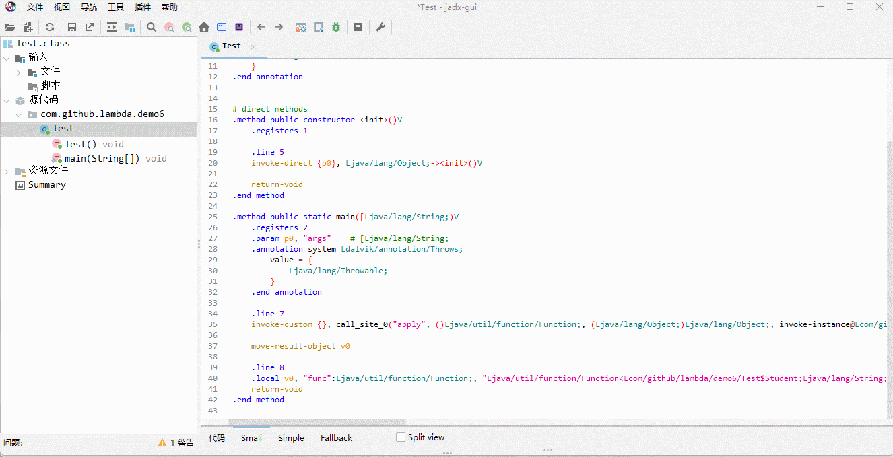Click the 1 警告 warning indicator
The width and height of the screenshot is (893, 457).
pyautogui.click(x=176, y=443)
